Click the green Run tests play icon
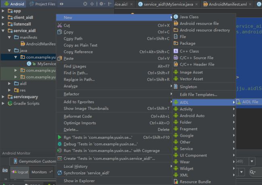Image resolution: width=262 pixels, height=185 pixels. pyautogui.click(x=60, y=137)
